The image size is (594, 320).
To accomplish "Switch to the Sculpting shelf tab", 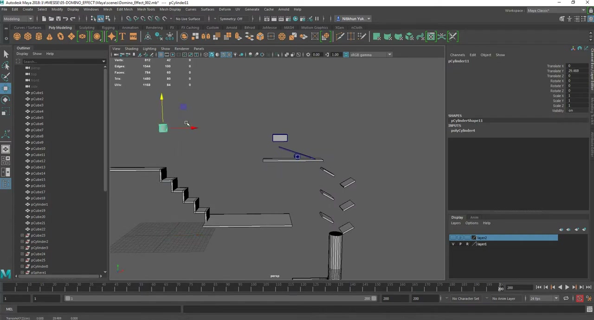I will 86,28.
